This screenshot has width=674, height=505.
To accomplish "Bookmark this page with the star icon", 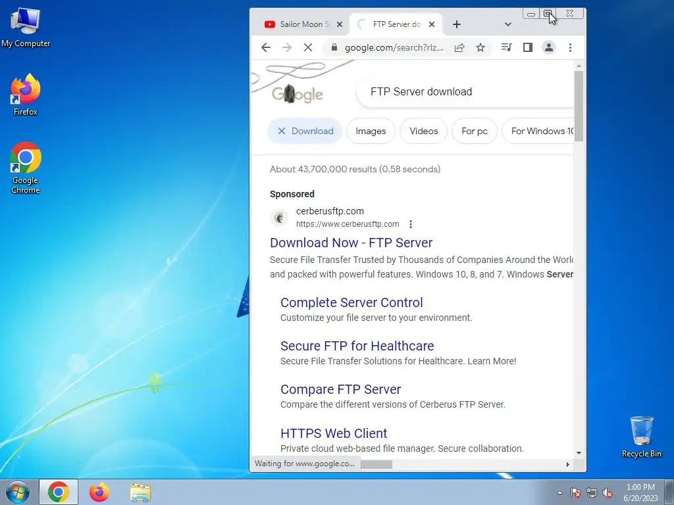I will [480, 47].
